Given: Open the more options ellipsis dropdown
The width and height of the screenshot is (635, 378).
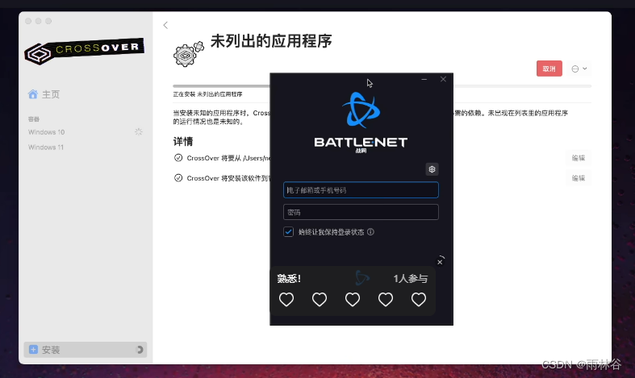Looking at the screenshot, I should click(579, 69).
